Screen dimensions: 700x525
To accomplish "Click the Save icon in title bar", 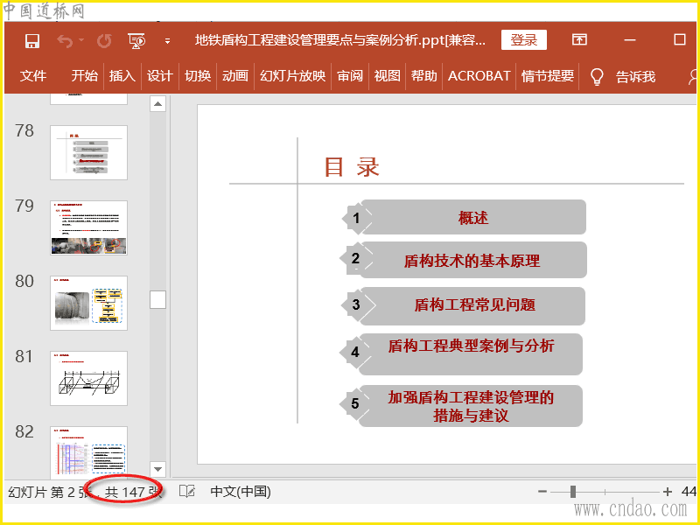I will tap(32, 41).
